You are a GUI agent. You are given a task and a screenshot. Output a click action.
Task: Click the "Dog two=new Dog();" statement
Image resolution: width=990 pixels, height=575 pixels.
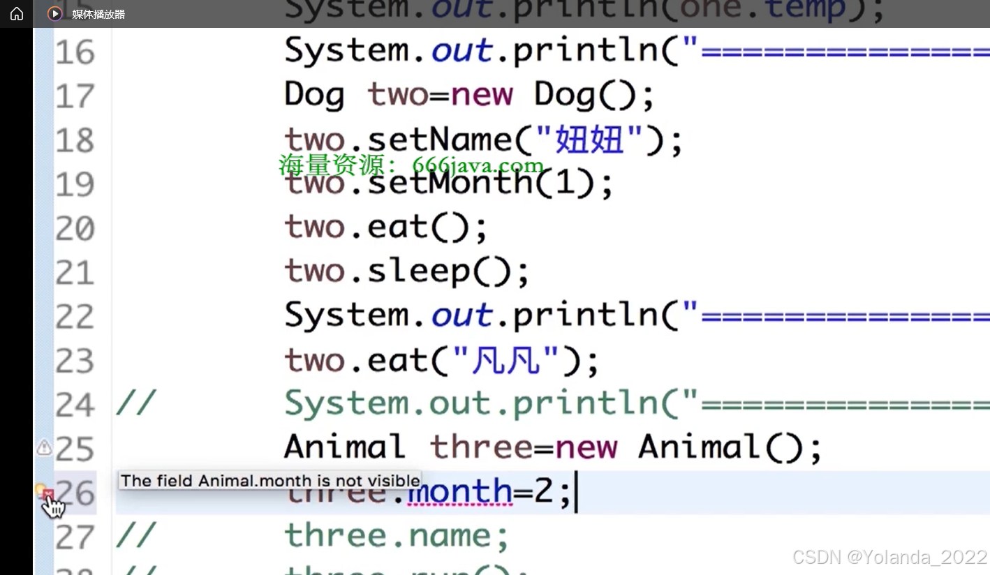[470, 95]
